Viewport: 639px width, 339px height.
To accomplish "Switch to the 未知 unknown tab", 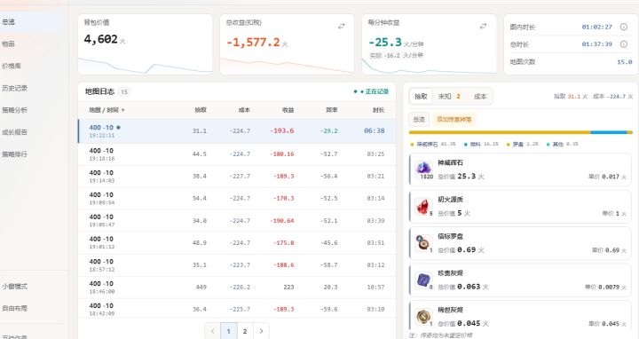I will coord(449,97).
